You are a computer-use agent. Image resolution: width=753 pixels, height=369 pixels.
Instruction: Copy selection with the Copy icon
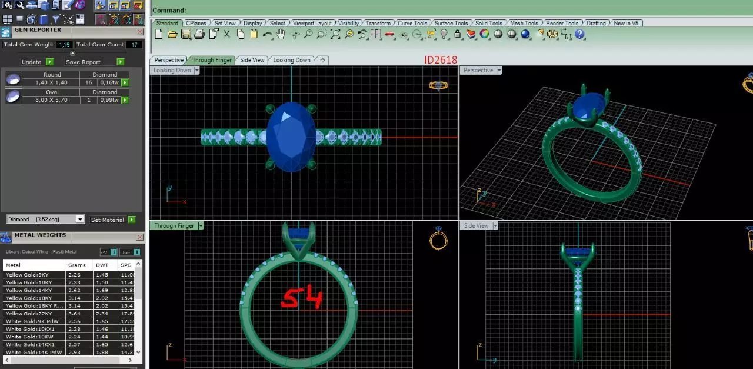[241, 35]
